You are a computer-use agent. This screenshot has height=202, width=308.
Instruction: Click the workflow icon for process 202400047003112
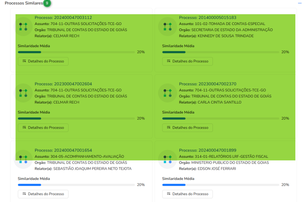[23, 26]
